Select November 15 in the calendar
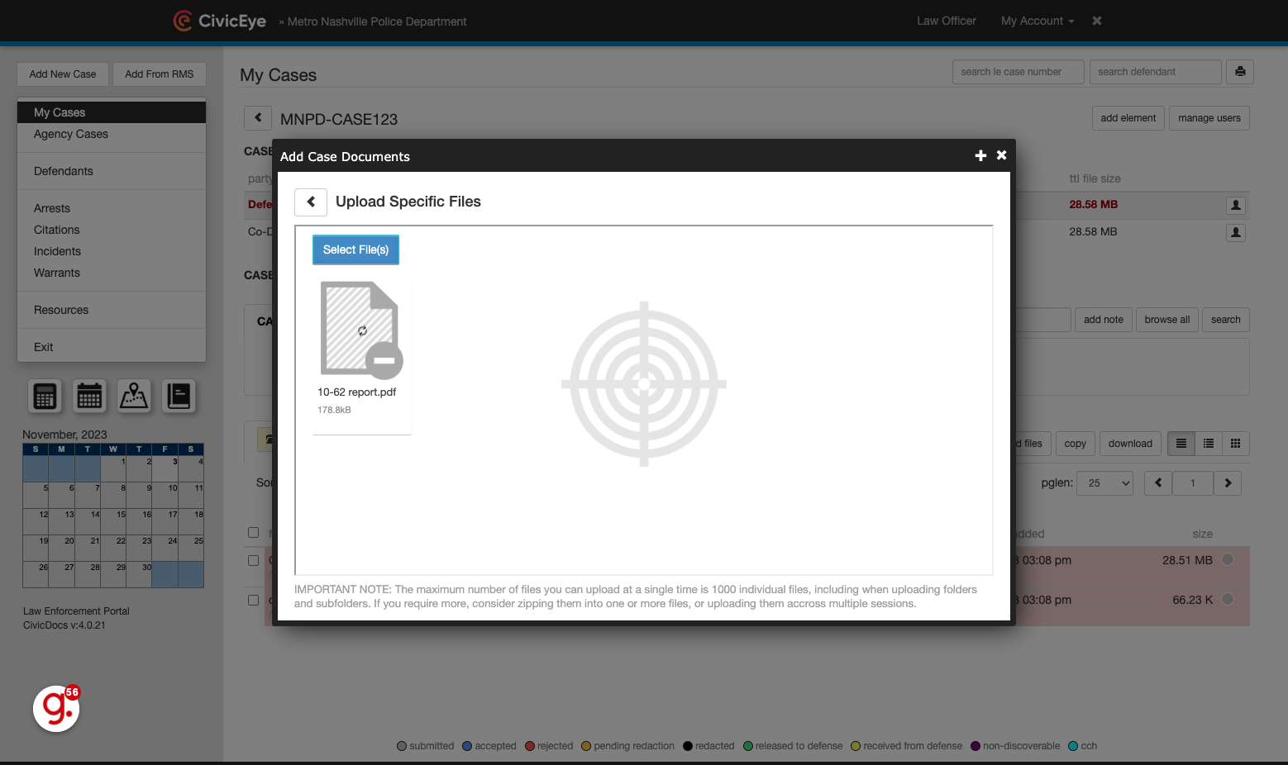This screenshot has width=1288, height=765. click(x=113, y=521)
